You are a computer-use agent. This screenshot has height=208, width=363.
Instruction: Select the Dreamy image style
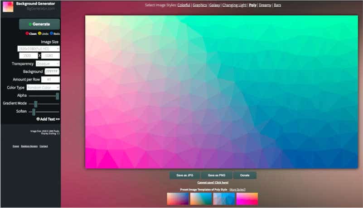[x=265, y=5]
